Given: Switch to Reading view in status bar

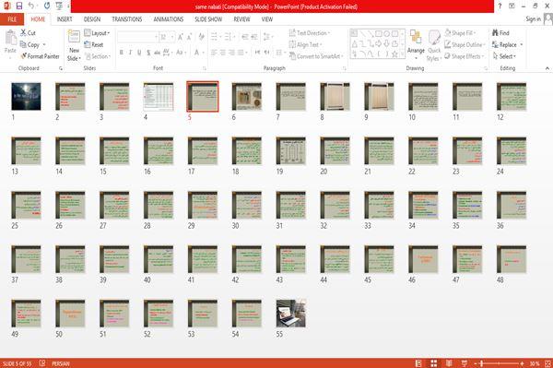Looking at the screenshot, I should click(x=449, y=363).
